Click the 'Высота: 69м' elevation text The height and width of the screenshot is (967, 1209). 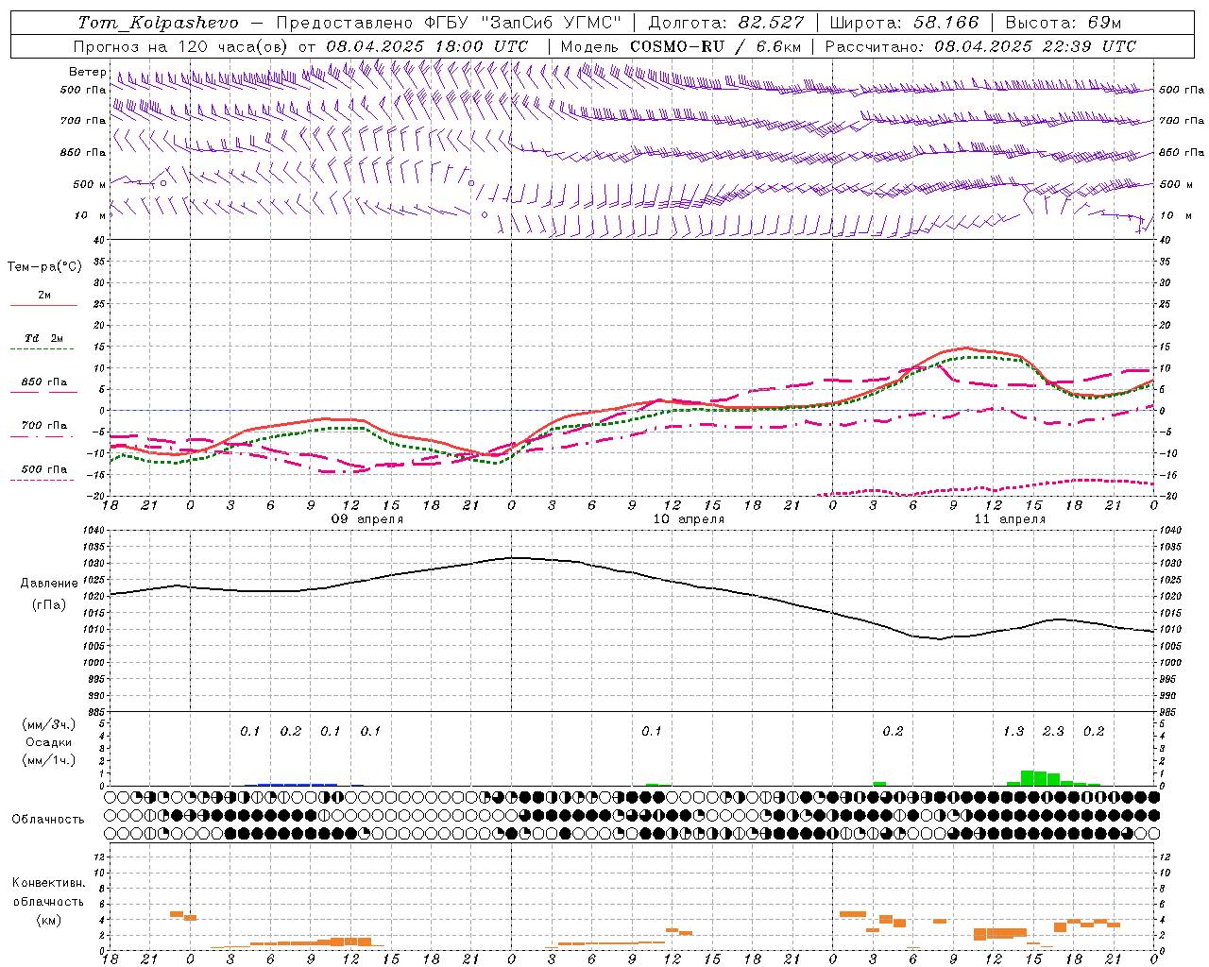pyautogui.click(x=1063, y=23)
